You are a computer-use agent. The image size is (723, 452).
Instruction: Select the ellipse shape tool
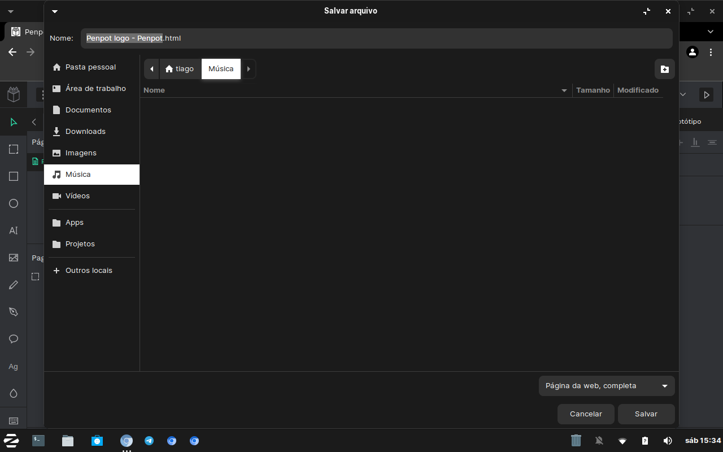coord(14,203)
